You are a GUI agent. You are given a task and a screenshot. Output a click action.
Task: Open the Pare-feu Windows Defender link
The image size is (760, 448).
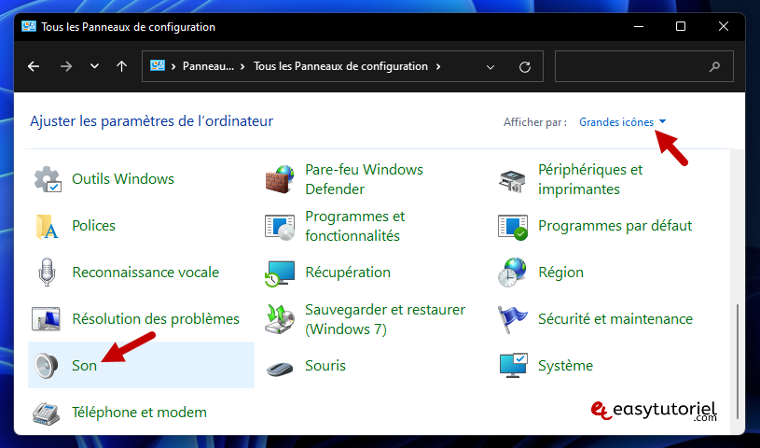click(364, 179)
